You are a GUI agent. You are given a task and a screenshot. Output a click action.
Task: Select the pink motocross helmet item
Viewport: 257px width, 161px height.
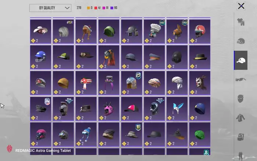(x=41, y=134)
